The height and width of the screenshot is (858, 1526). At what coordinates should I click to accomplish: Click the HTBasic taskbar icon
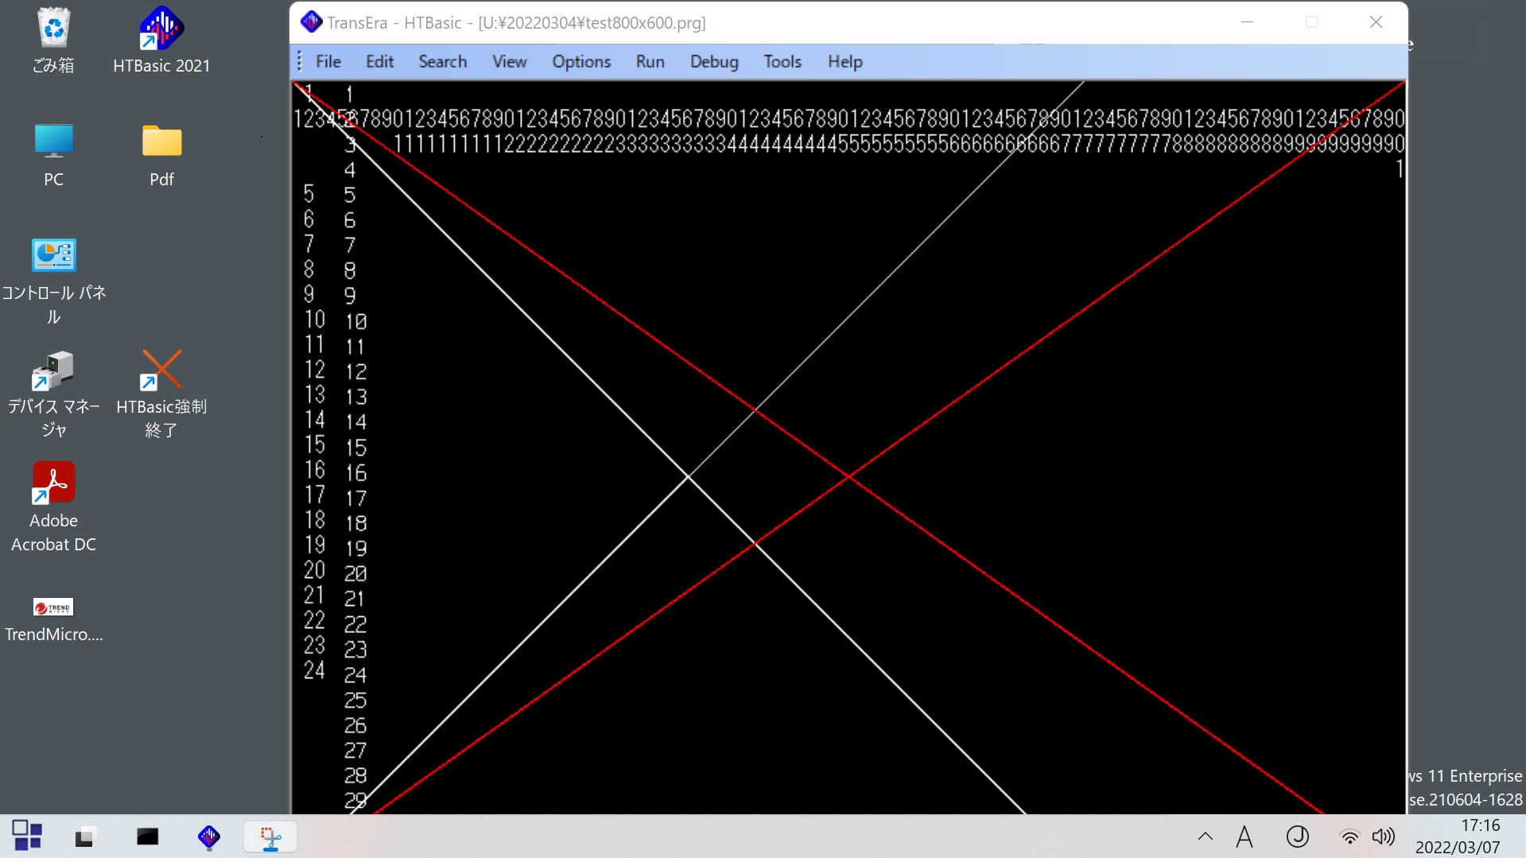pos(209,836)
